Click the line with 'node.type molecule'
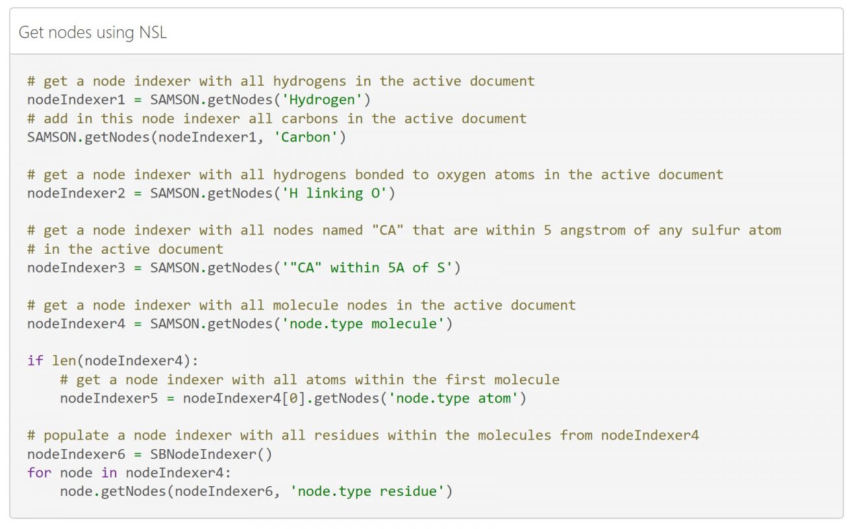 coord(240,324)
